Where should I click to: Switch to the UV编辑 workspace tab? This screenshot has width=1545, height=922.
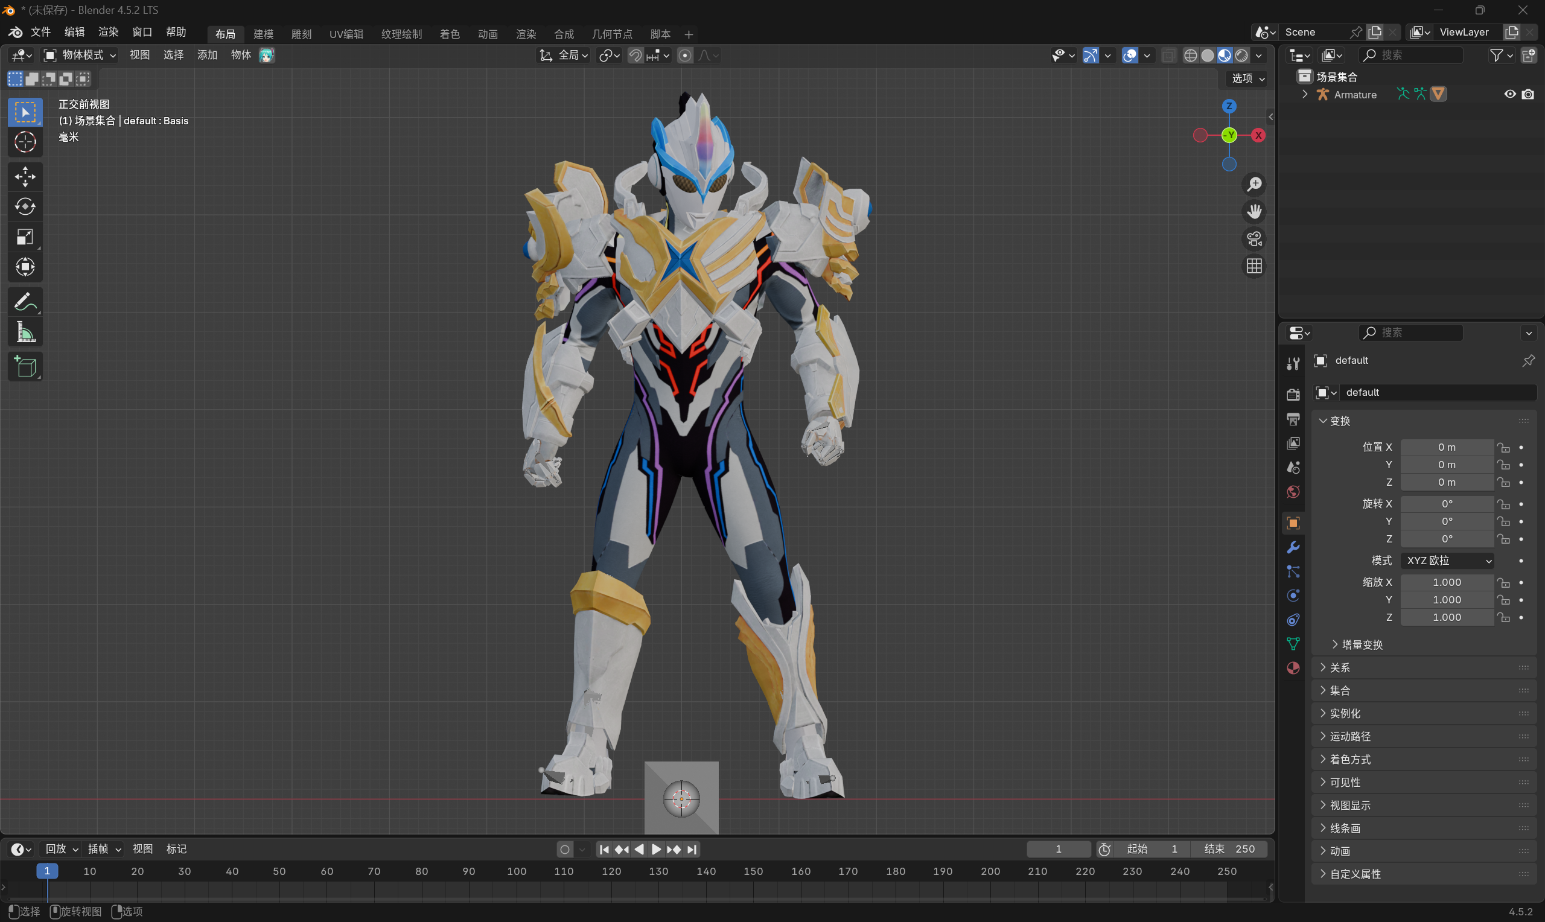[346, 34]
